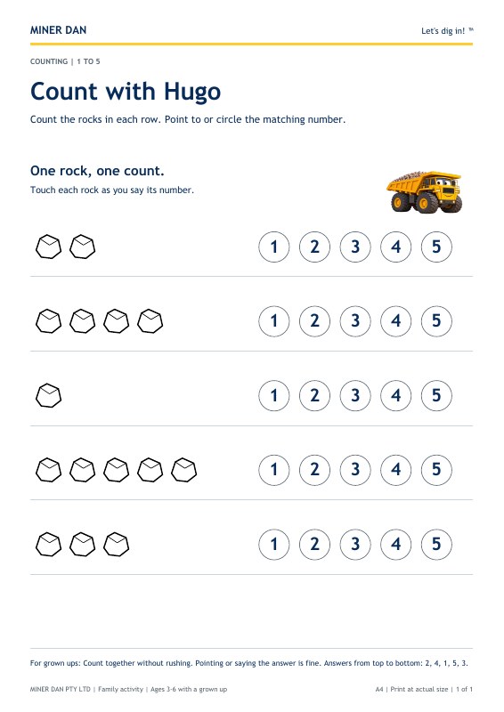Click the 'Count with Hugo' heading
Image resolution: width=504 pixels, height=712 pixels.
tap(126, 92)
